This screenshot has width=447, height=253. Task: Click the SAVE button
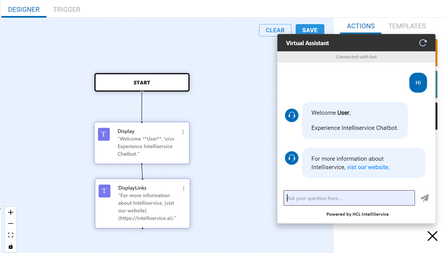(x=310, y=30)
